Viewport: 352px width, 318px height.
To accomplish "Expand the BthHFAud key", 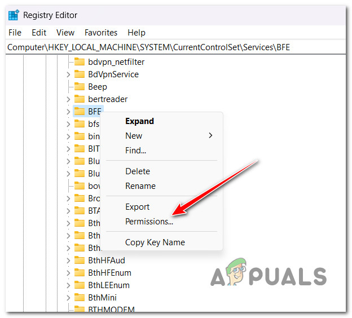I will click(x=68, y=260).
